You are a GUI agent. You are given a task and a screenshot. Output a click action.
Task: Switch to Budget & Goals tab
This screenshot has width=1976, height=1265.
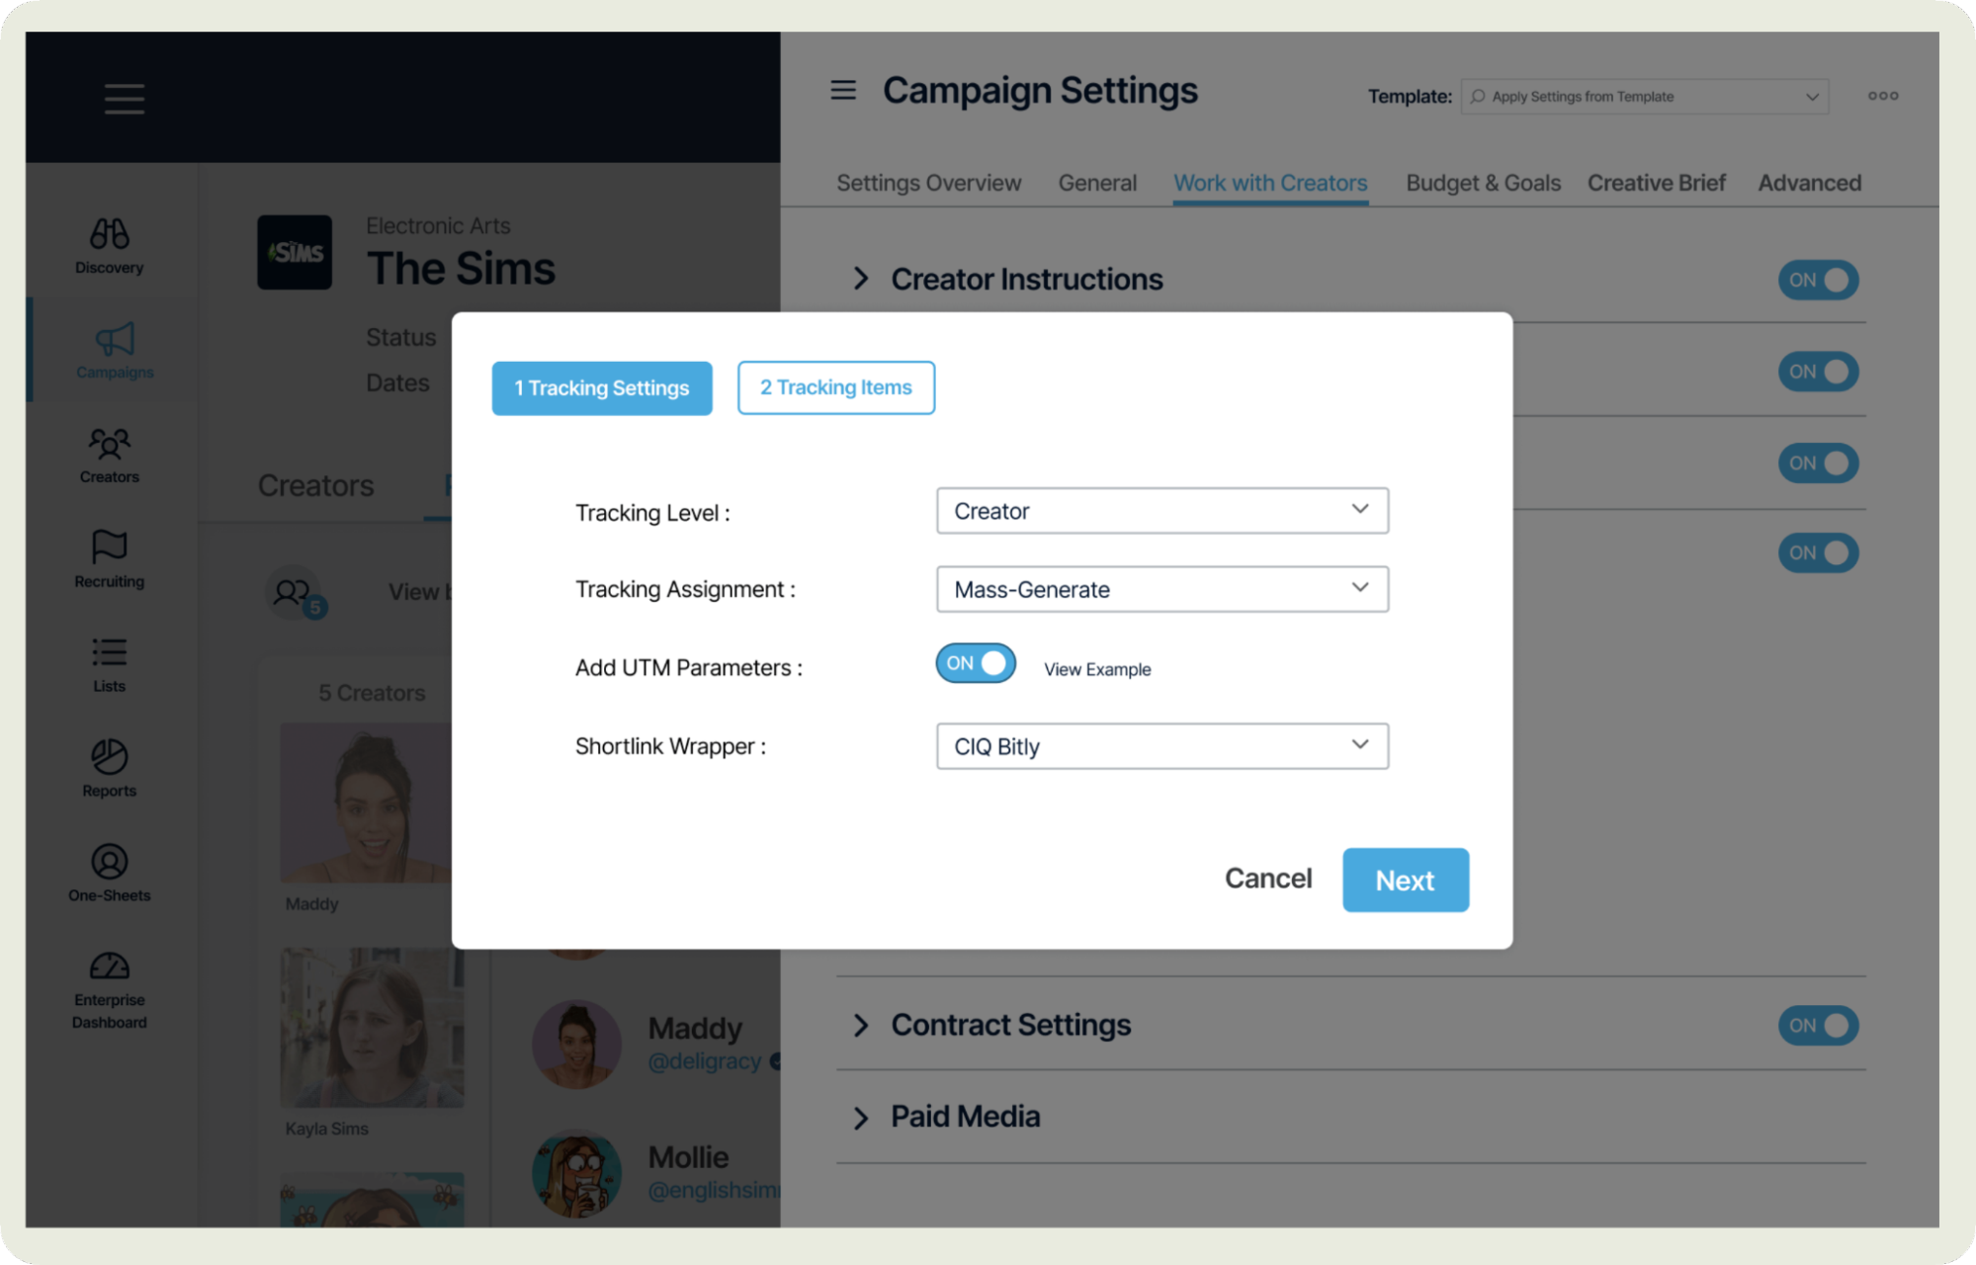1483,183
